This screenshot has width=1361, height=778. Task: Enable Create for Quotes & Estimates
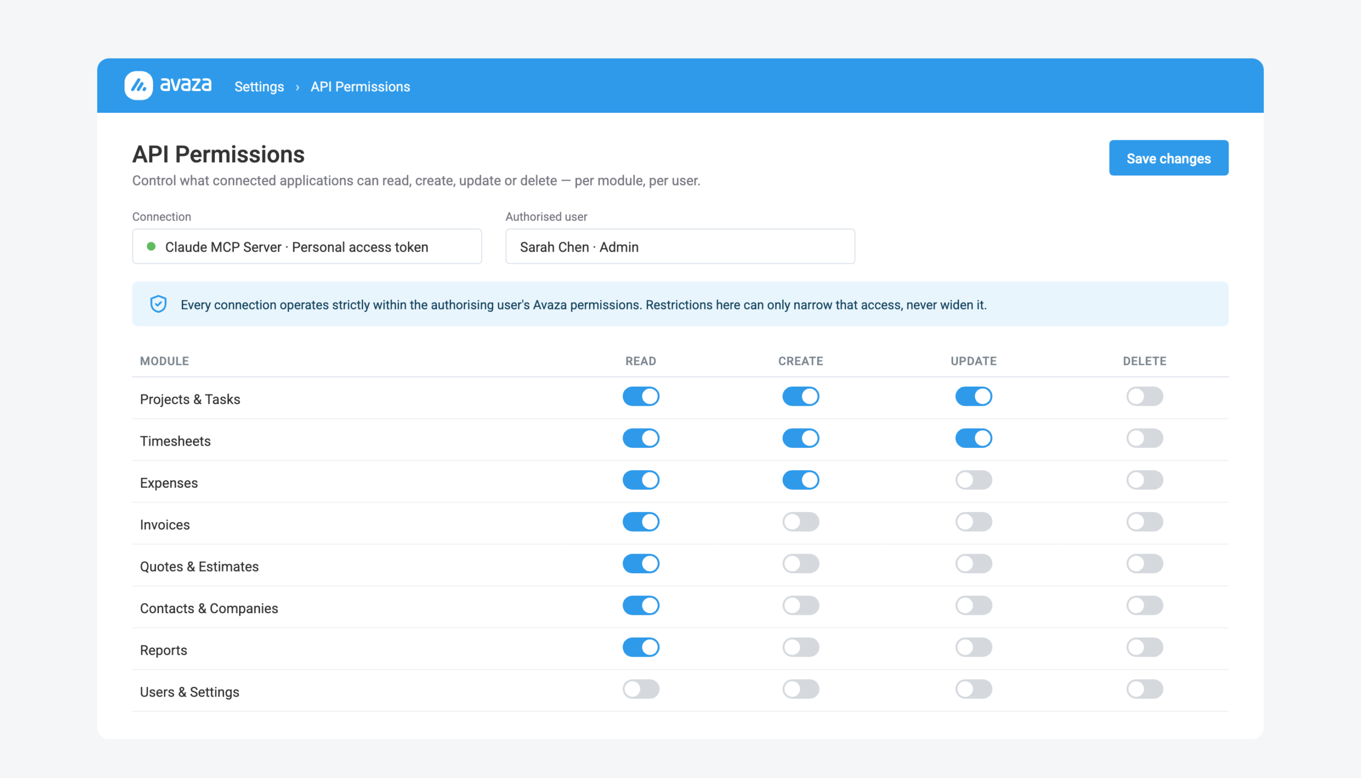[x=800, y=564]
